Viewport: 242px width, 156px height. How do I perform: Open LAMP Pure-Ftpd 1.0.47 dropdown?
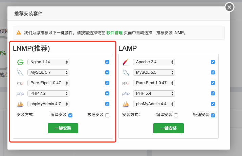click(x=154, y=83)
